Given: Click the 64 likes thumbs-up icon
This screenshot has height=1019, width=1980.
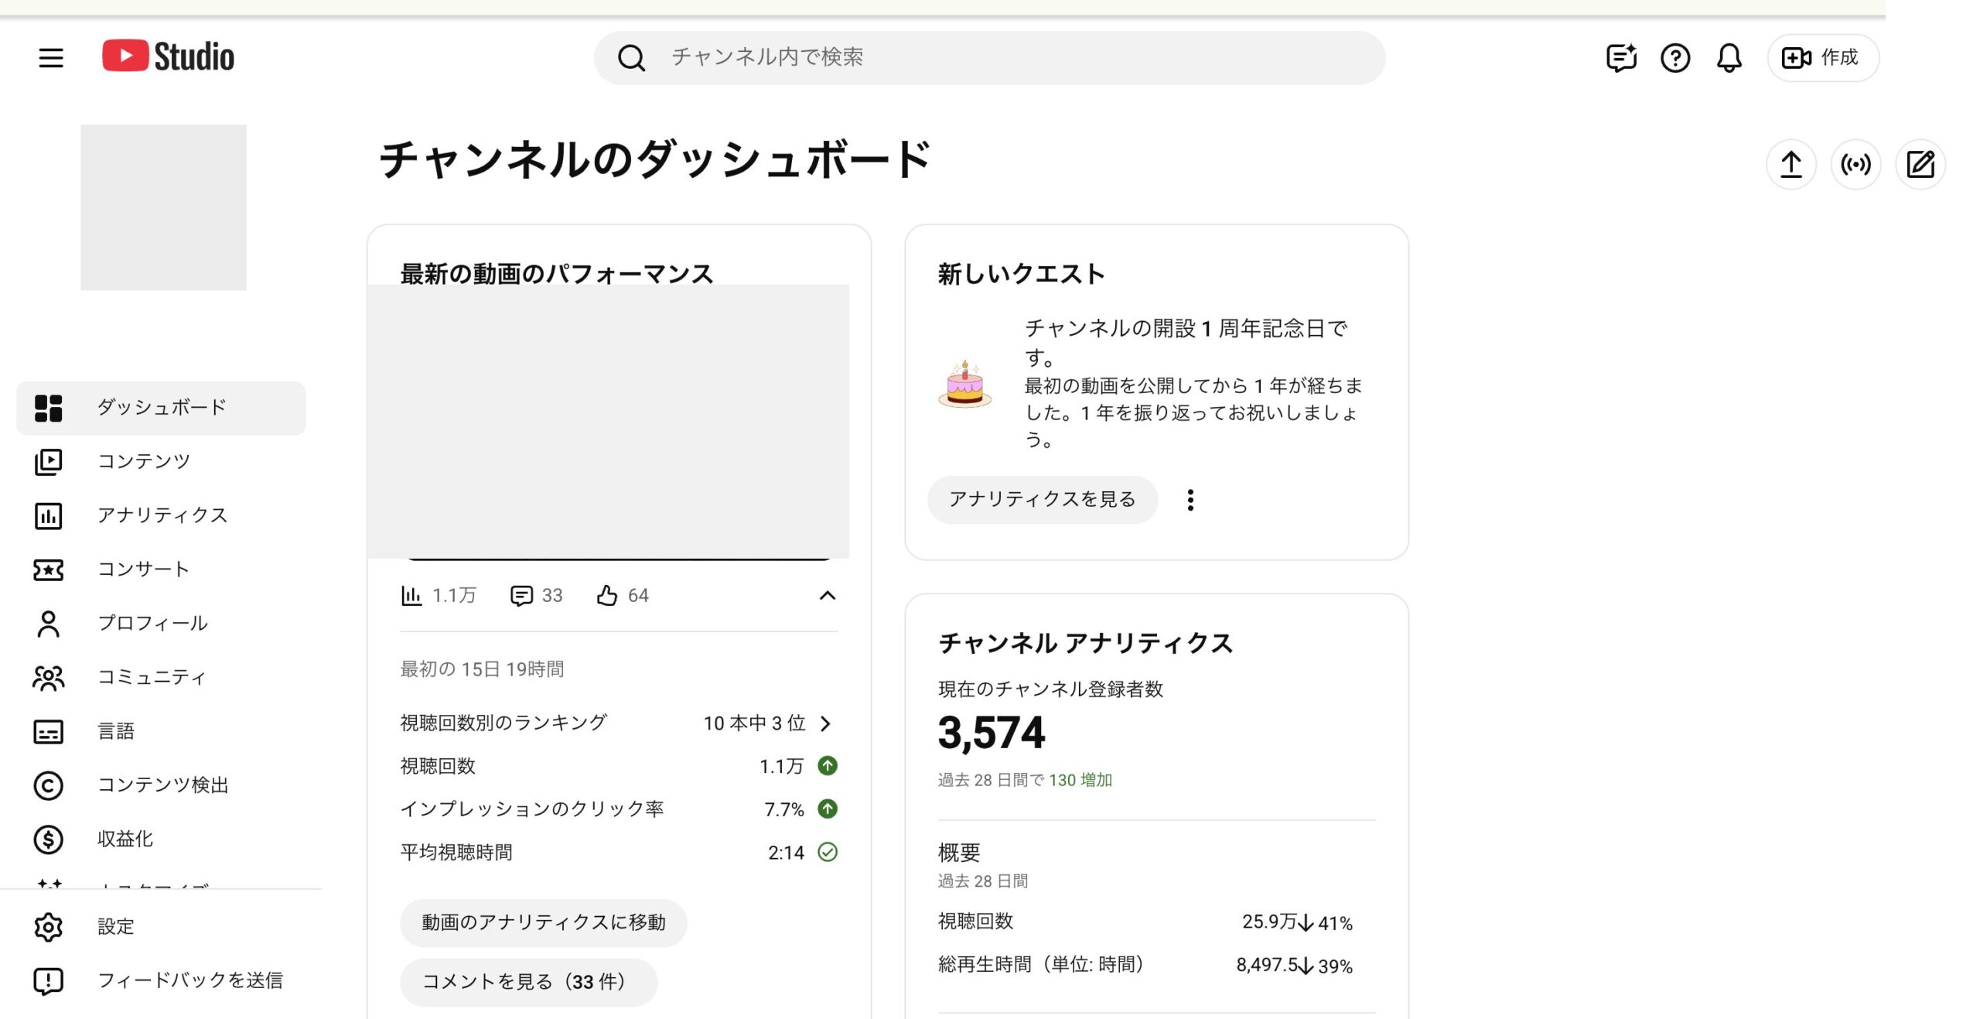Looking at the screenshot, I should coord(607,595).
